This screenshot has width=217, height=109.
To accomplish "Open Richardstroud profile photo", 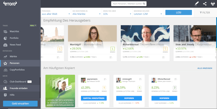I will pyautogui.click(x=145, y=34).
